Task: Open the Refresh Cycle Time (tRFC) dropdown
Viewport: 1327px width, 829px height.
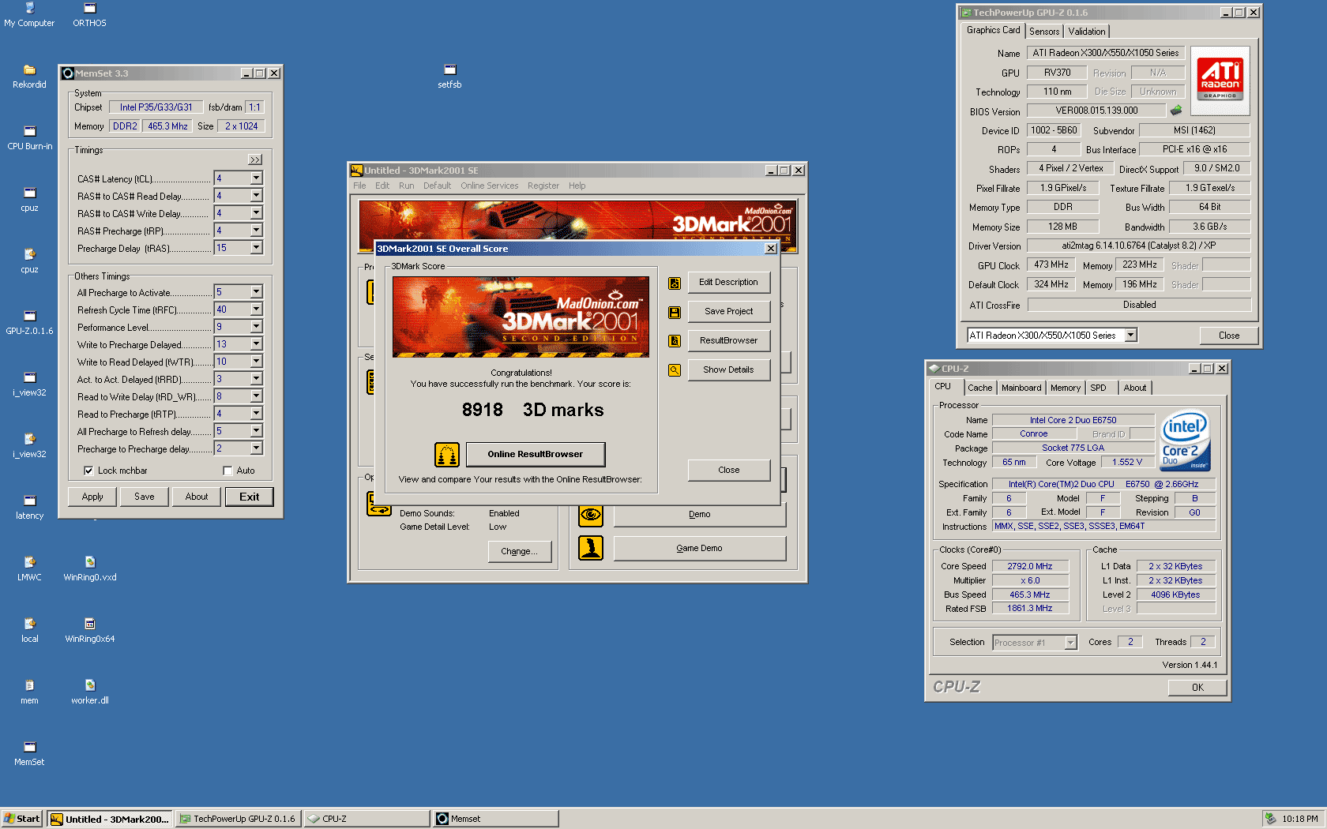Action: (x=256, y=309)
